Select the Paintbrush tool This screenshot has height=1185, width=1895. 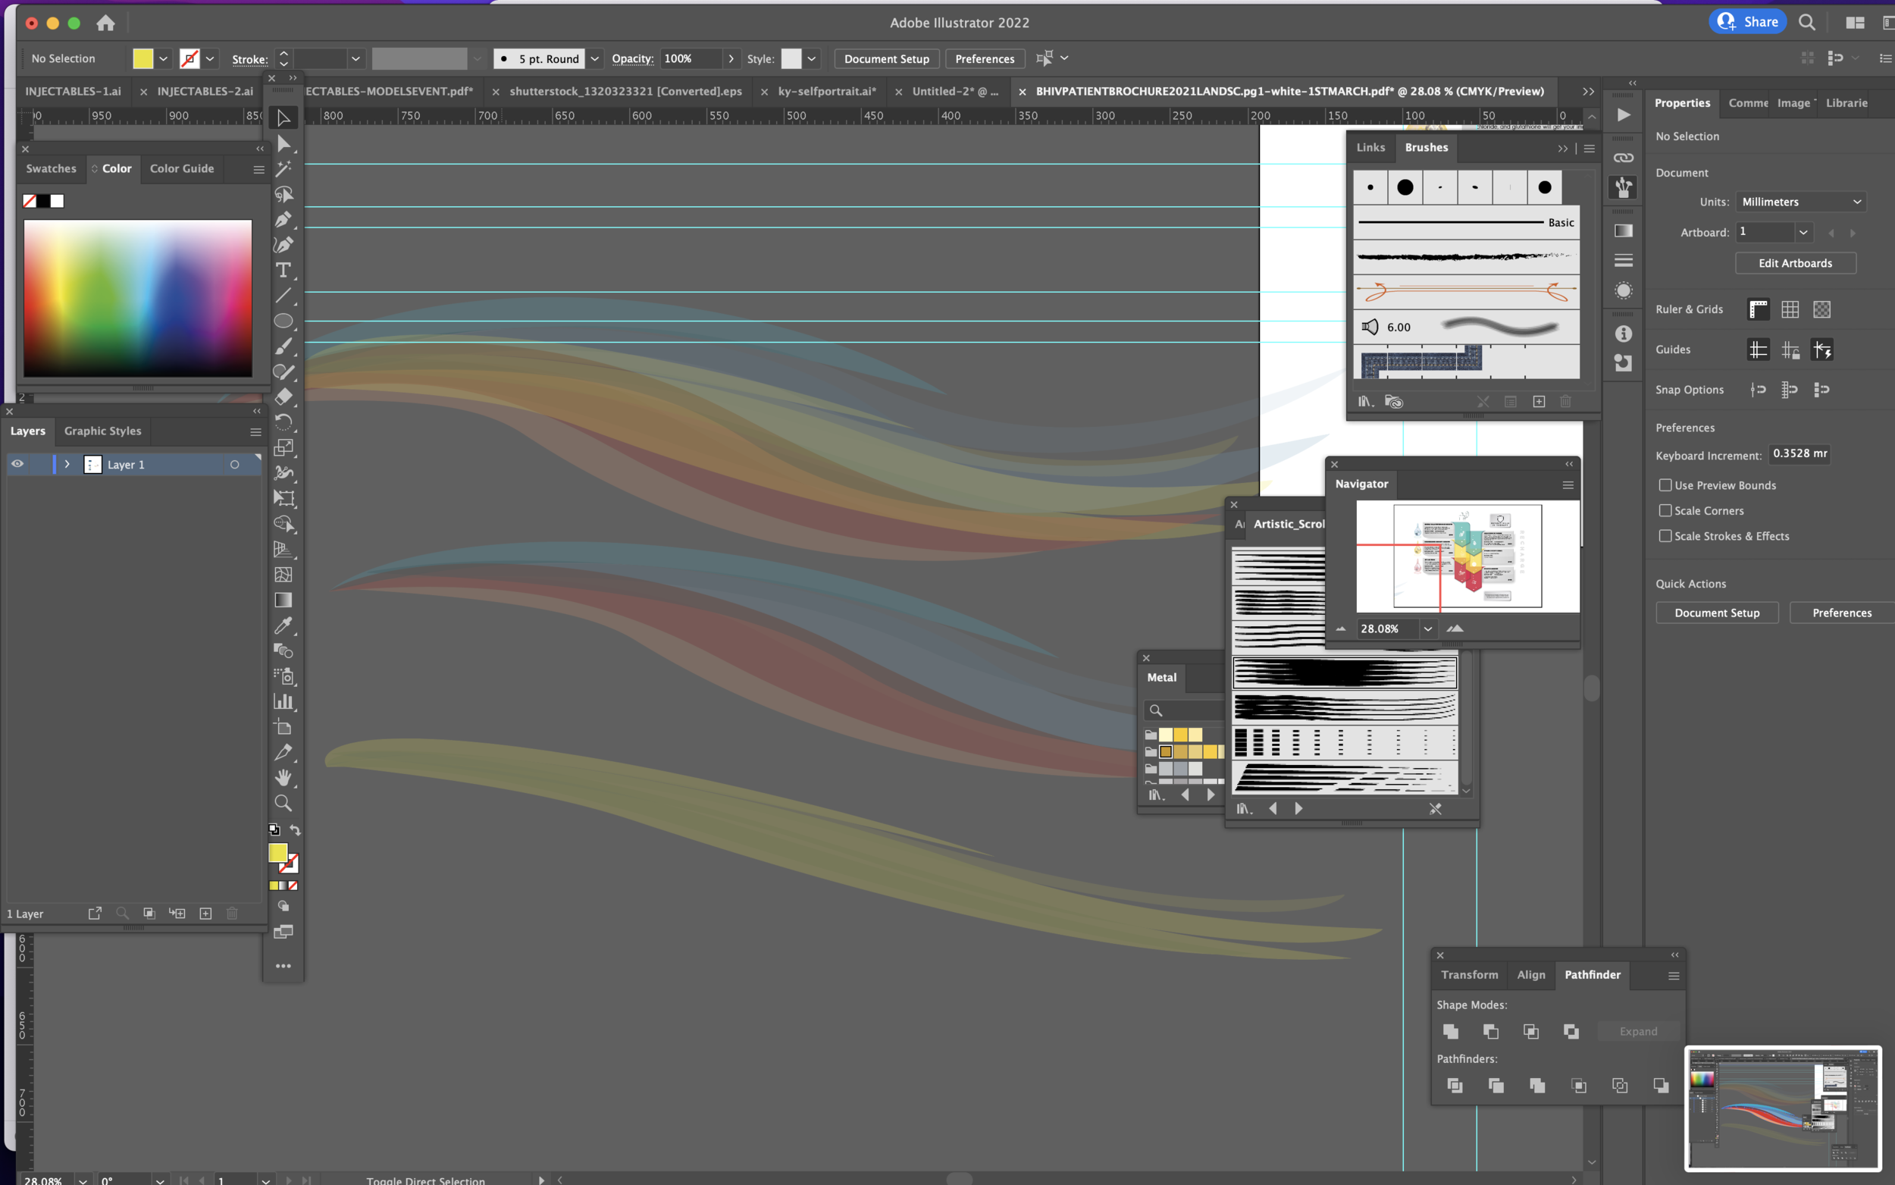[283, 346]
